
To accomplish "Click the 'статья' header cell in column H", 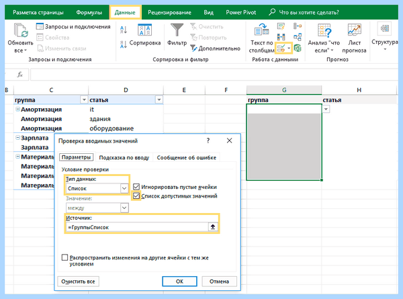I will click(x=359, y=99).
